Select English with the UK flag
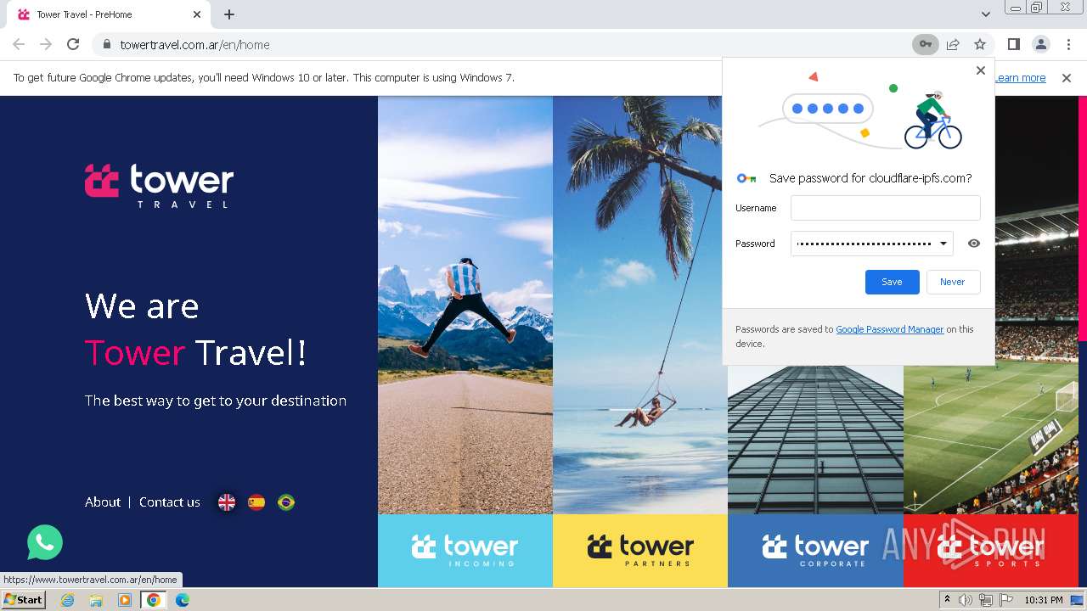The image size is (1087, 611). coord(227,502)
